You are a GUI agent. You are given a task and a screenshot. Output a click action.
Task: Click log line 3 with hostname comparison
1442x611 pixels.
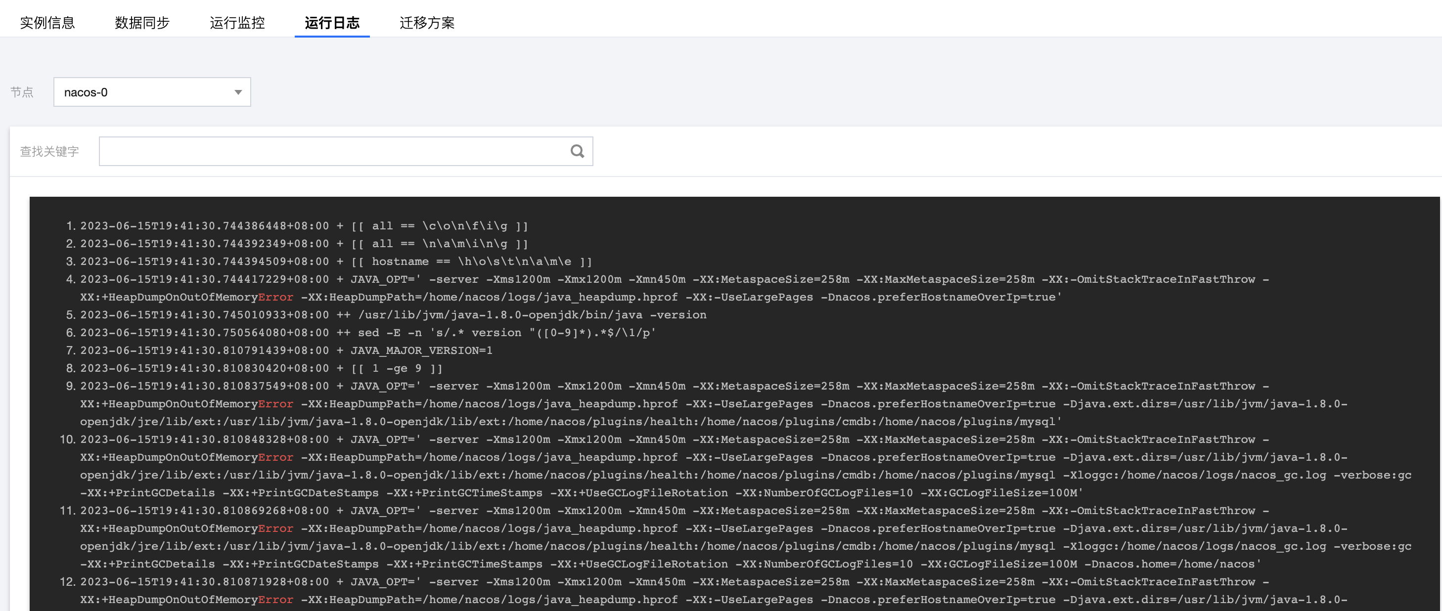tap(336, 262)
